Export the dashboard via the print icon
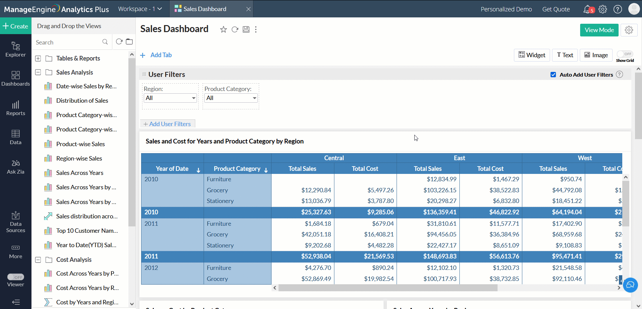Viewport: 642px width, 309px height. 246,29
